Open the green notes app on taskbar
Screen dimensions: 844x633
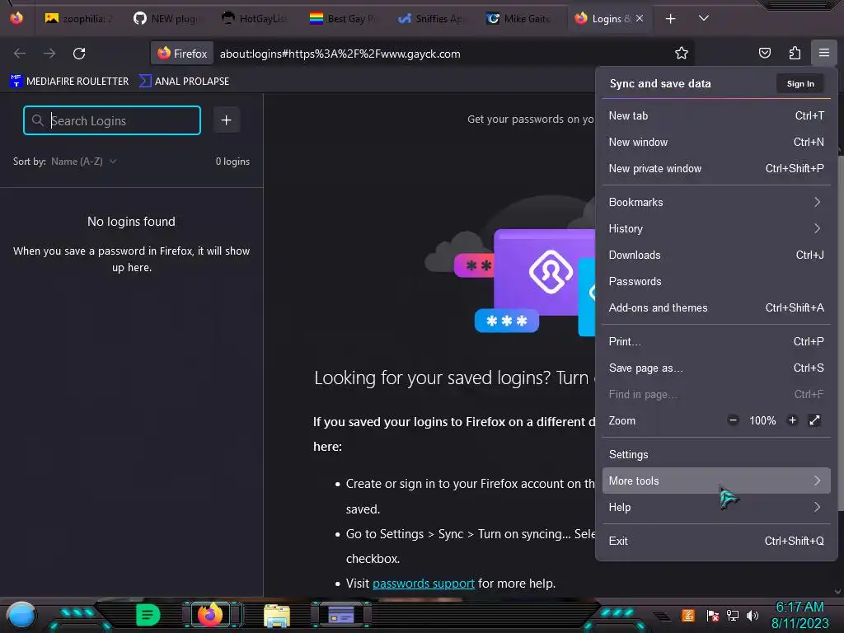pos(148,615)
